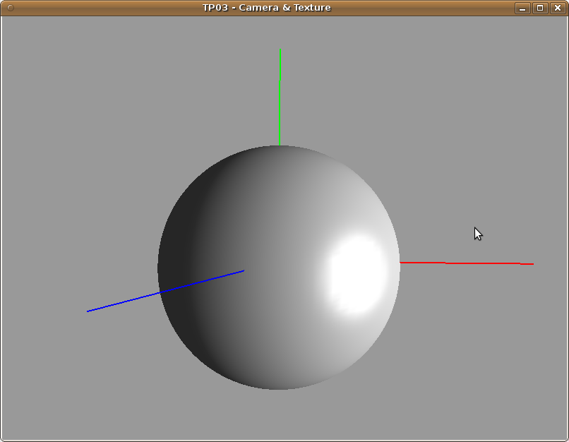
Task: Close the TP03 - Camera & Texture window
Action: 558,8
